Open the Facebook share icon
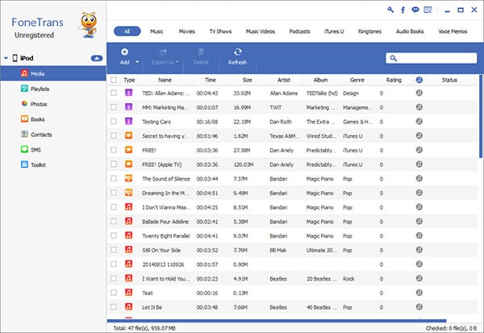 [x=403, y=10]
